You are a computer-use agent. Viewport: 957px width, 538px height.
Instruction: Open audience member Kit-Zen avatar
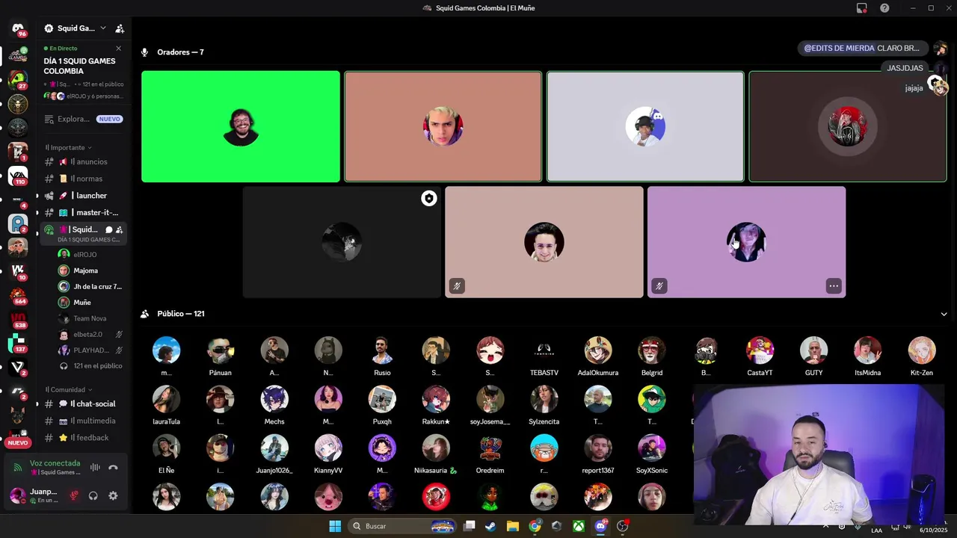[922, 350]
